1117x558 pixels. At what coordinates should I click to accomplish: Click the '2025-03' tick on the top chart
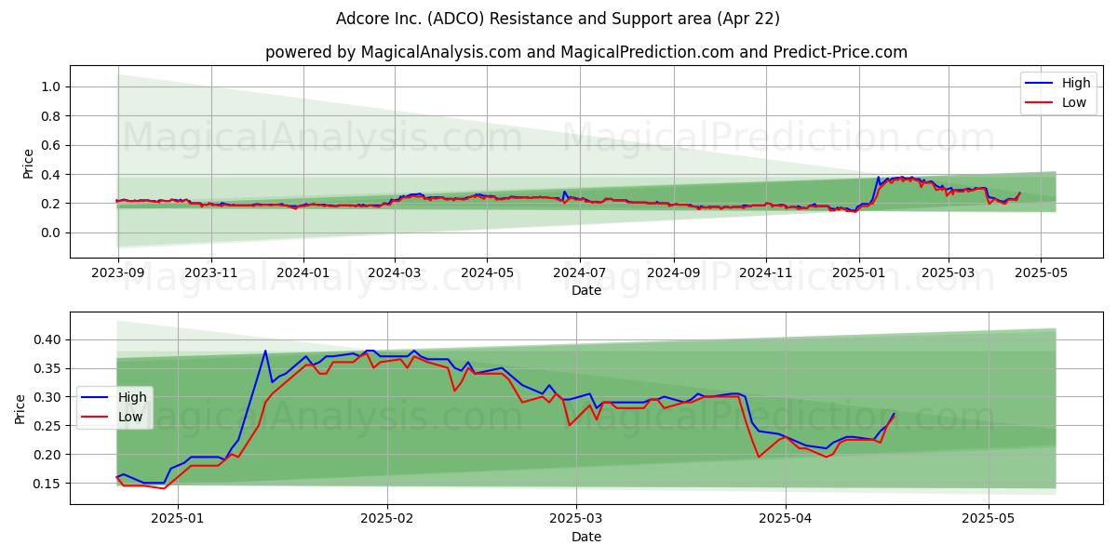(x=949, y=272)
